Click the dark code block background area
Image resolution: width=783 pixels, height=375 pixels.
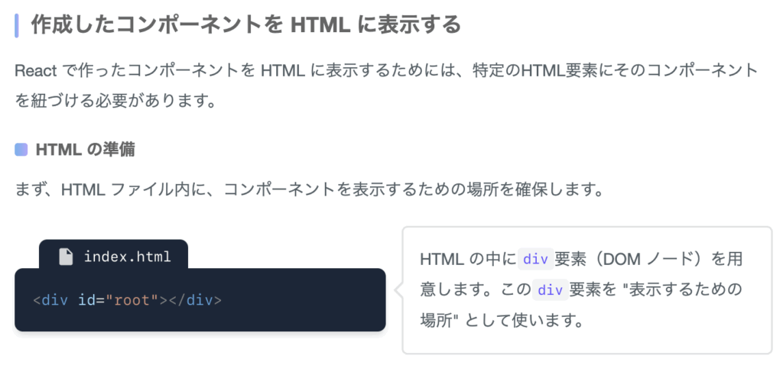point(200,299)
